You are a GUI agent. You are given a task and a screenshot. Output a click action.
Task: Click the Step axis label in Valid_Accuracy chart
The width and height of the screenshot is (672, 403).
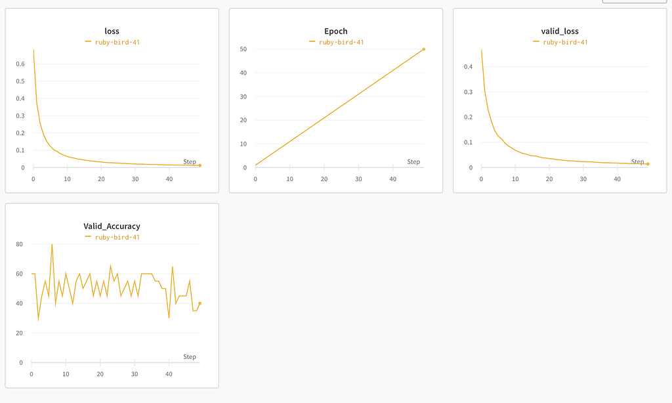coord(190,357)
